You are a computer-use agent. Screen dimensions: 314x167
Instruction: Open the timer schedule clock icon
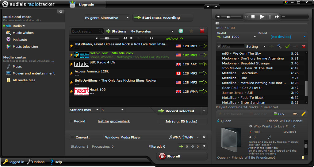coord(181,31)
